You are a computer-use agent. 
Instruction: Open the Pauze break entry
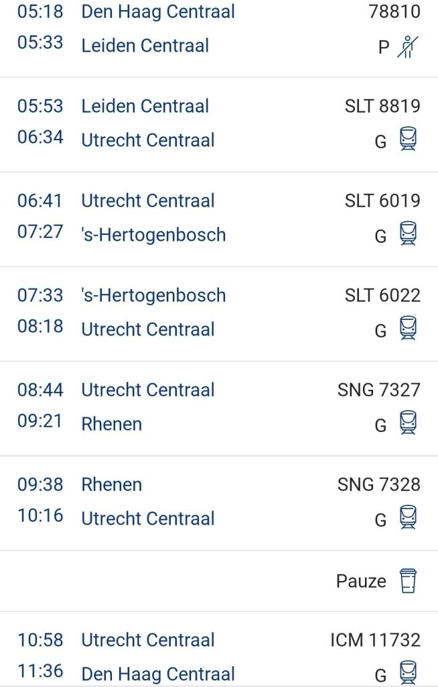point(361,581)
